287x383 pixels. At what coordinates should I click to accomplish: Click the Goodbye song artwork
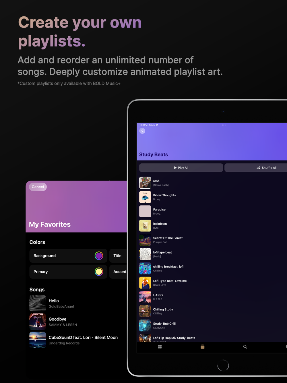38,322
